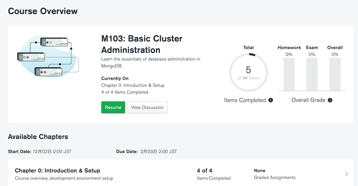Click the Available Chapters heading

click(x=38, y=137)
